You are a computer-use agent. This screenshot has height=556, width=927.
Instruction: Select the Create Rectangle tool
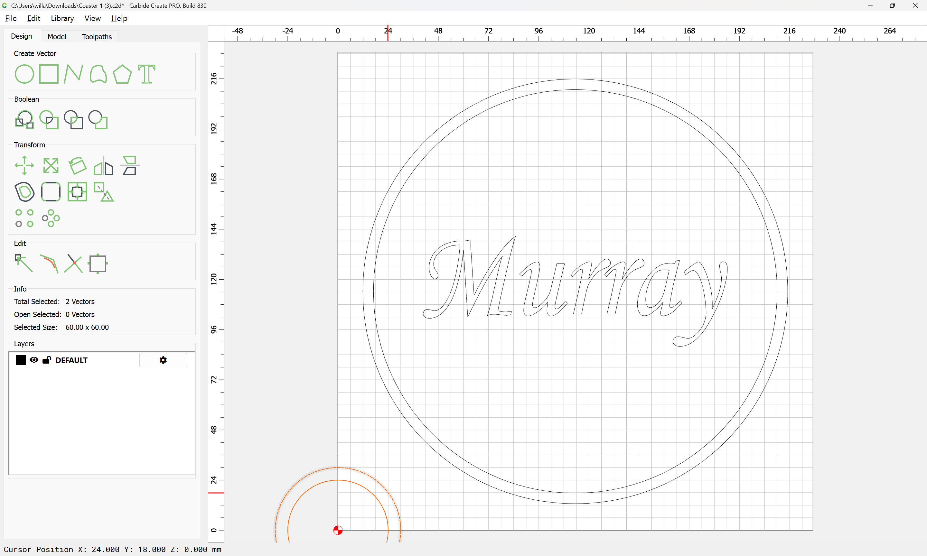tap(49, 74)
